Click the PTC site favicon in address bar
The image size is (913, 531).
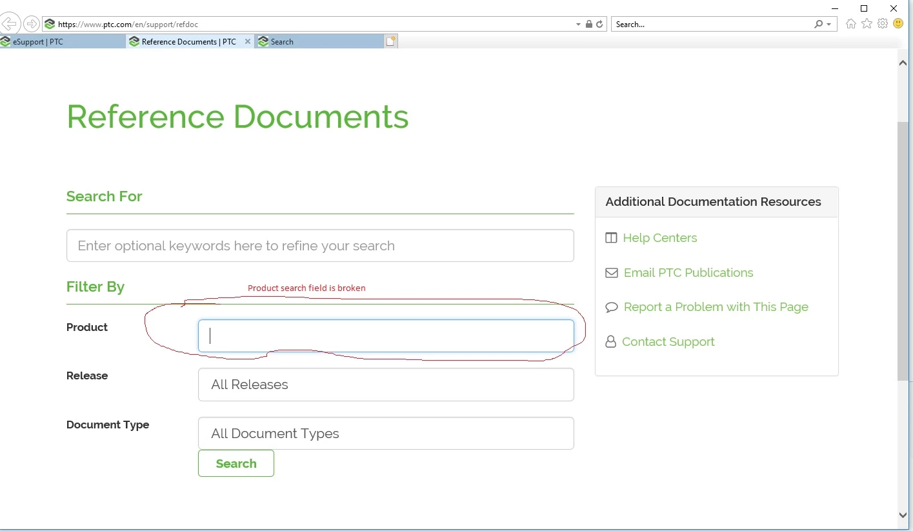50,24
